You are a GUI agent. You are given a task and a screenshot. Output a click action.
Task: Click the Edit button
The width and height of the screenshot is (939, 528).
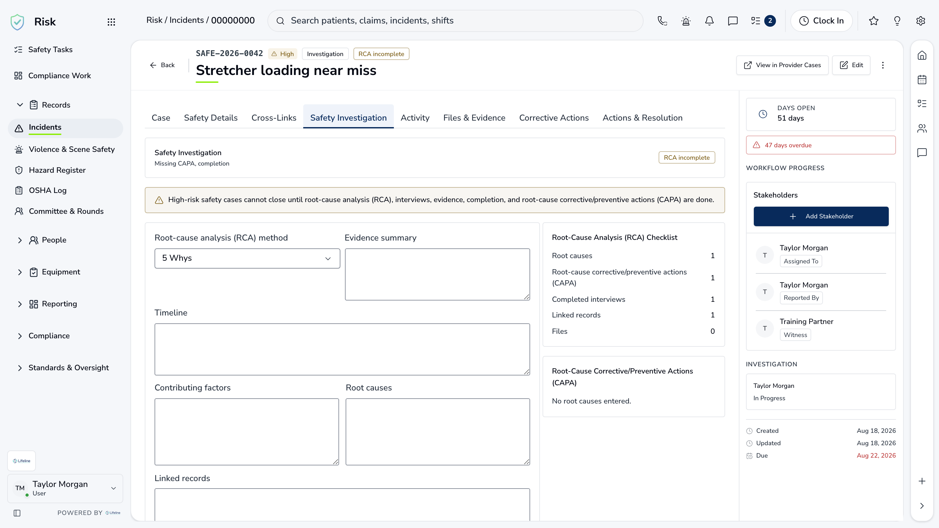851,65
